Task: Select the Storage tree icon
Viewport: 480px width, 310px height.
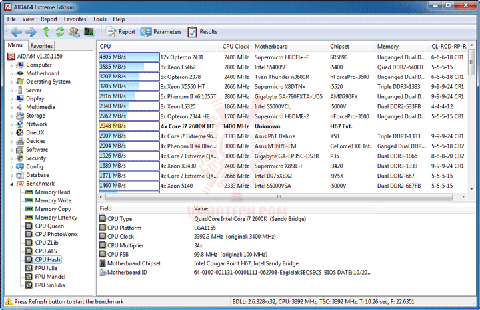Action: pyautogui.click(x=20, y=116)
